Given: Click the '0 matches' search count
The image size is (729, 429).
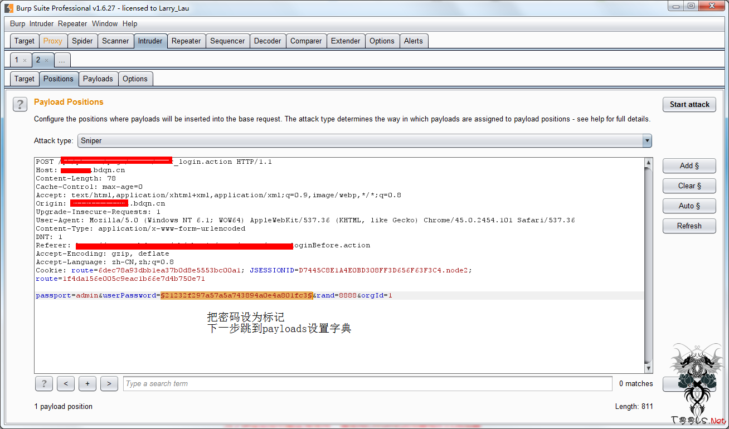Looking at the screenshot, I should point(636,383).
